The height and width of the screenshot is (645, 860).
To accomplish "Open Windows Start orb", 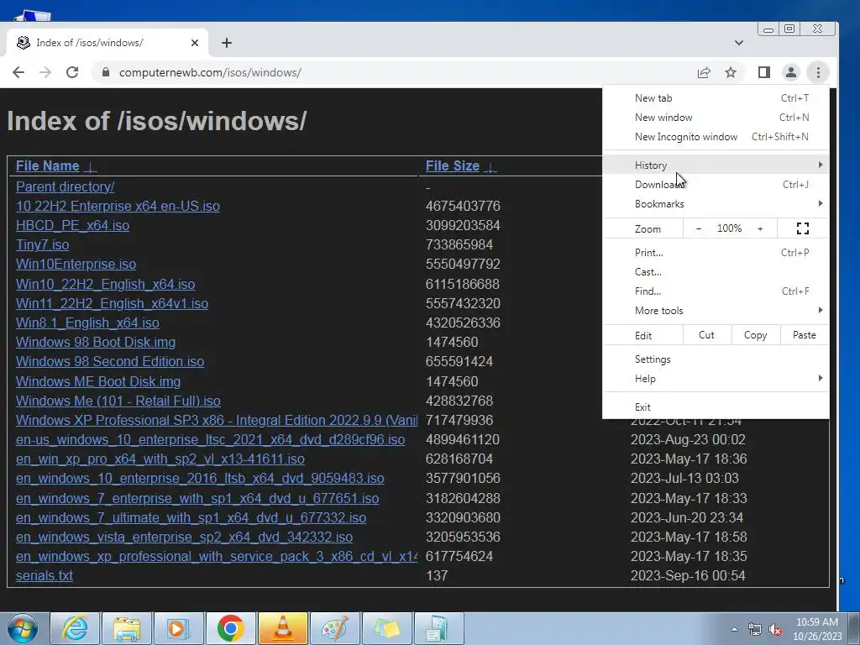I will point(23,628).
